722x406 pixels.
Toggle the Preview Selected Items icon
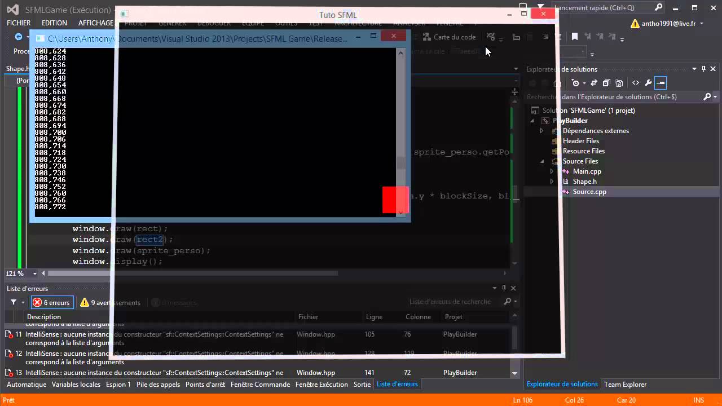point(661,83)
